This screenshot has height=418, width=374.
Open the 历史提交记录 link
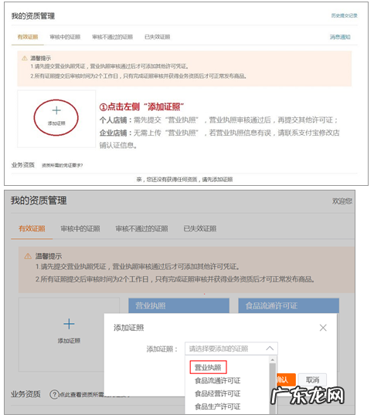345,15
